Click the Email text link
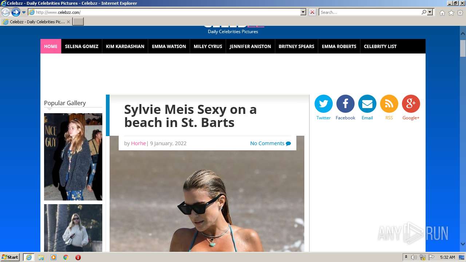466x262 pixels. [x=367, y=118]
